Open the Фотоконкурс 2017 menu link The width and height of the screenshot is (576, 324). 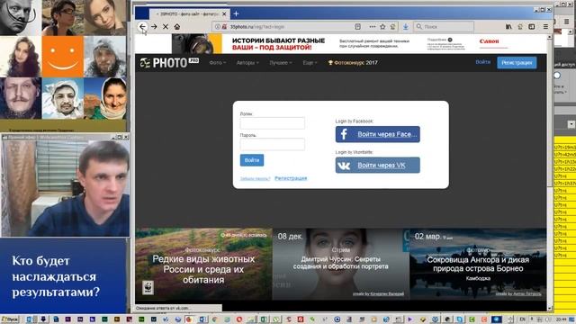coord(353,63)
